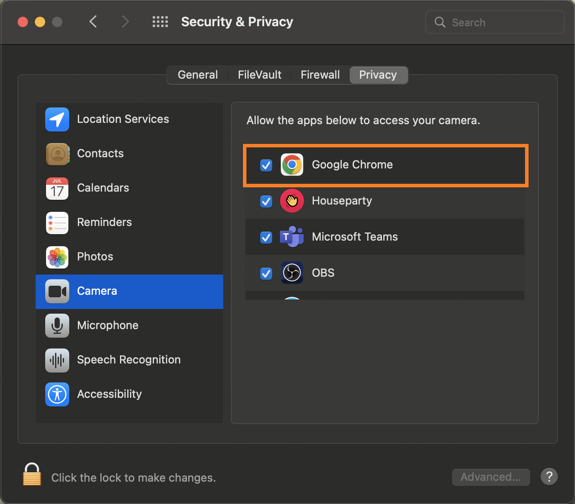Select Accessibility label in the privacy list
The width and height of the screenshot is (575, 504).
coord(109,394)
